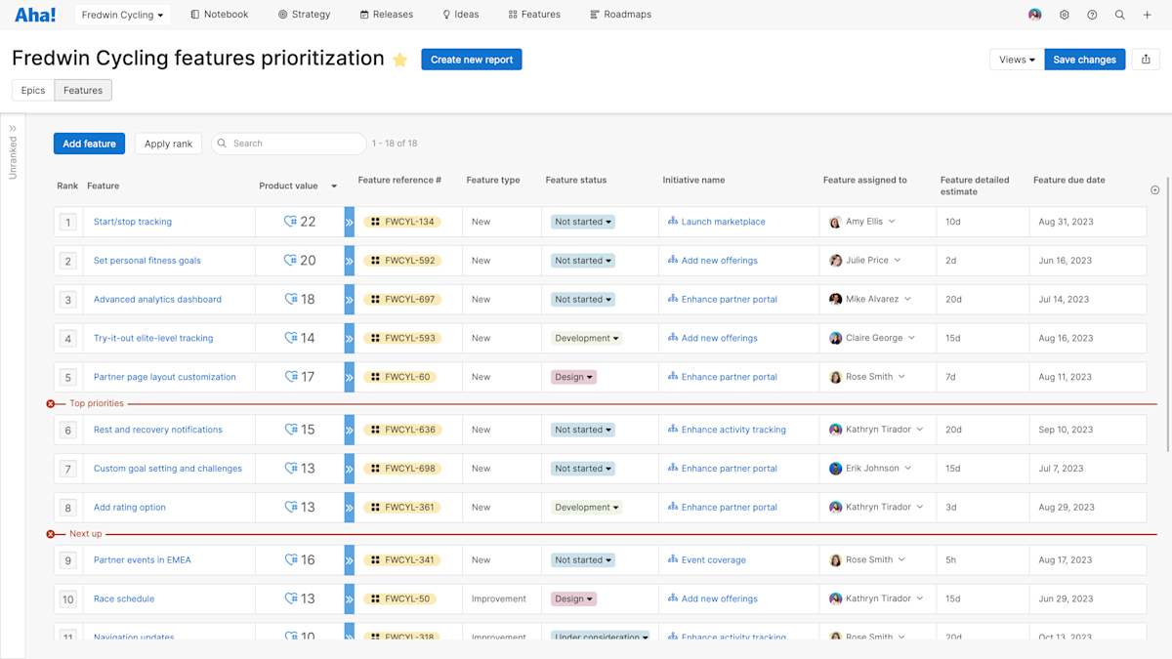The image size is (1172, 659).
Task: Click Apply rank button
Action: click(x=168, y=144)
